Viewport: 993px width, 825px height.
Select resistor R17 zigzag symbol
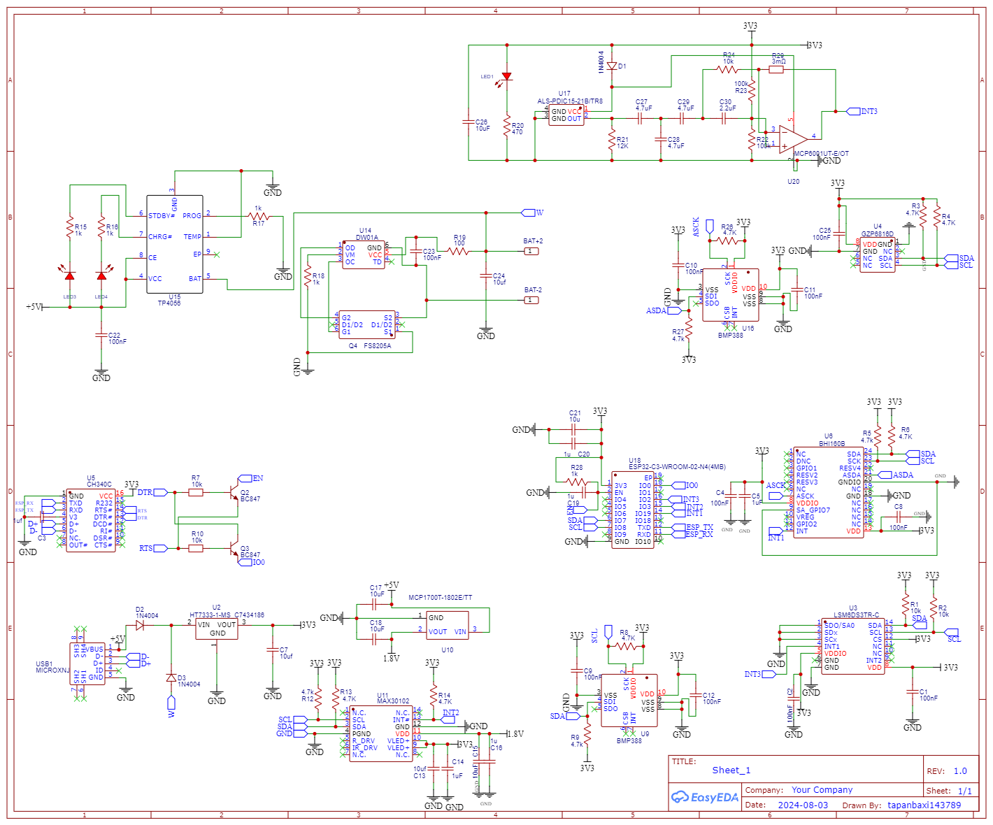[x=259, y=217]
